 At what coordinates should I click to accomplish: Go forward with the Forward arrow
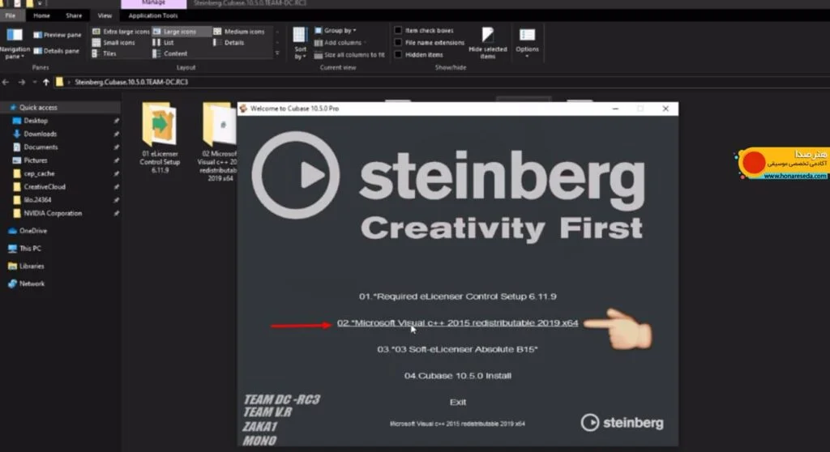(22, 82)
